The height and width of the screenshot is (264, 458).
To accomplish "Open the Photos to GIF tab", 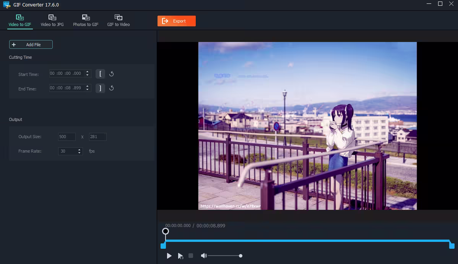I will (x=86, y=21).
